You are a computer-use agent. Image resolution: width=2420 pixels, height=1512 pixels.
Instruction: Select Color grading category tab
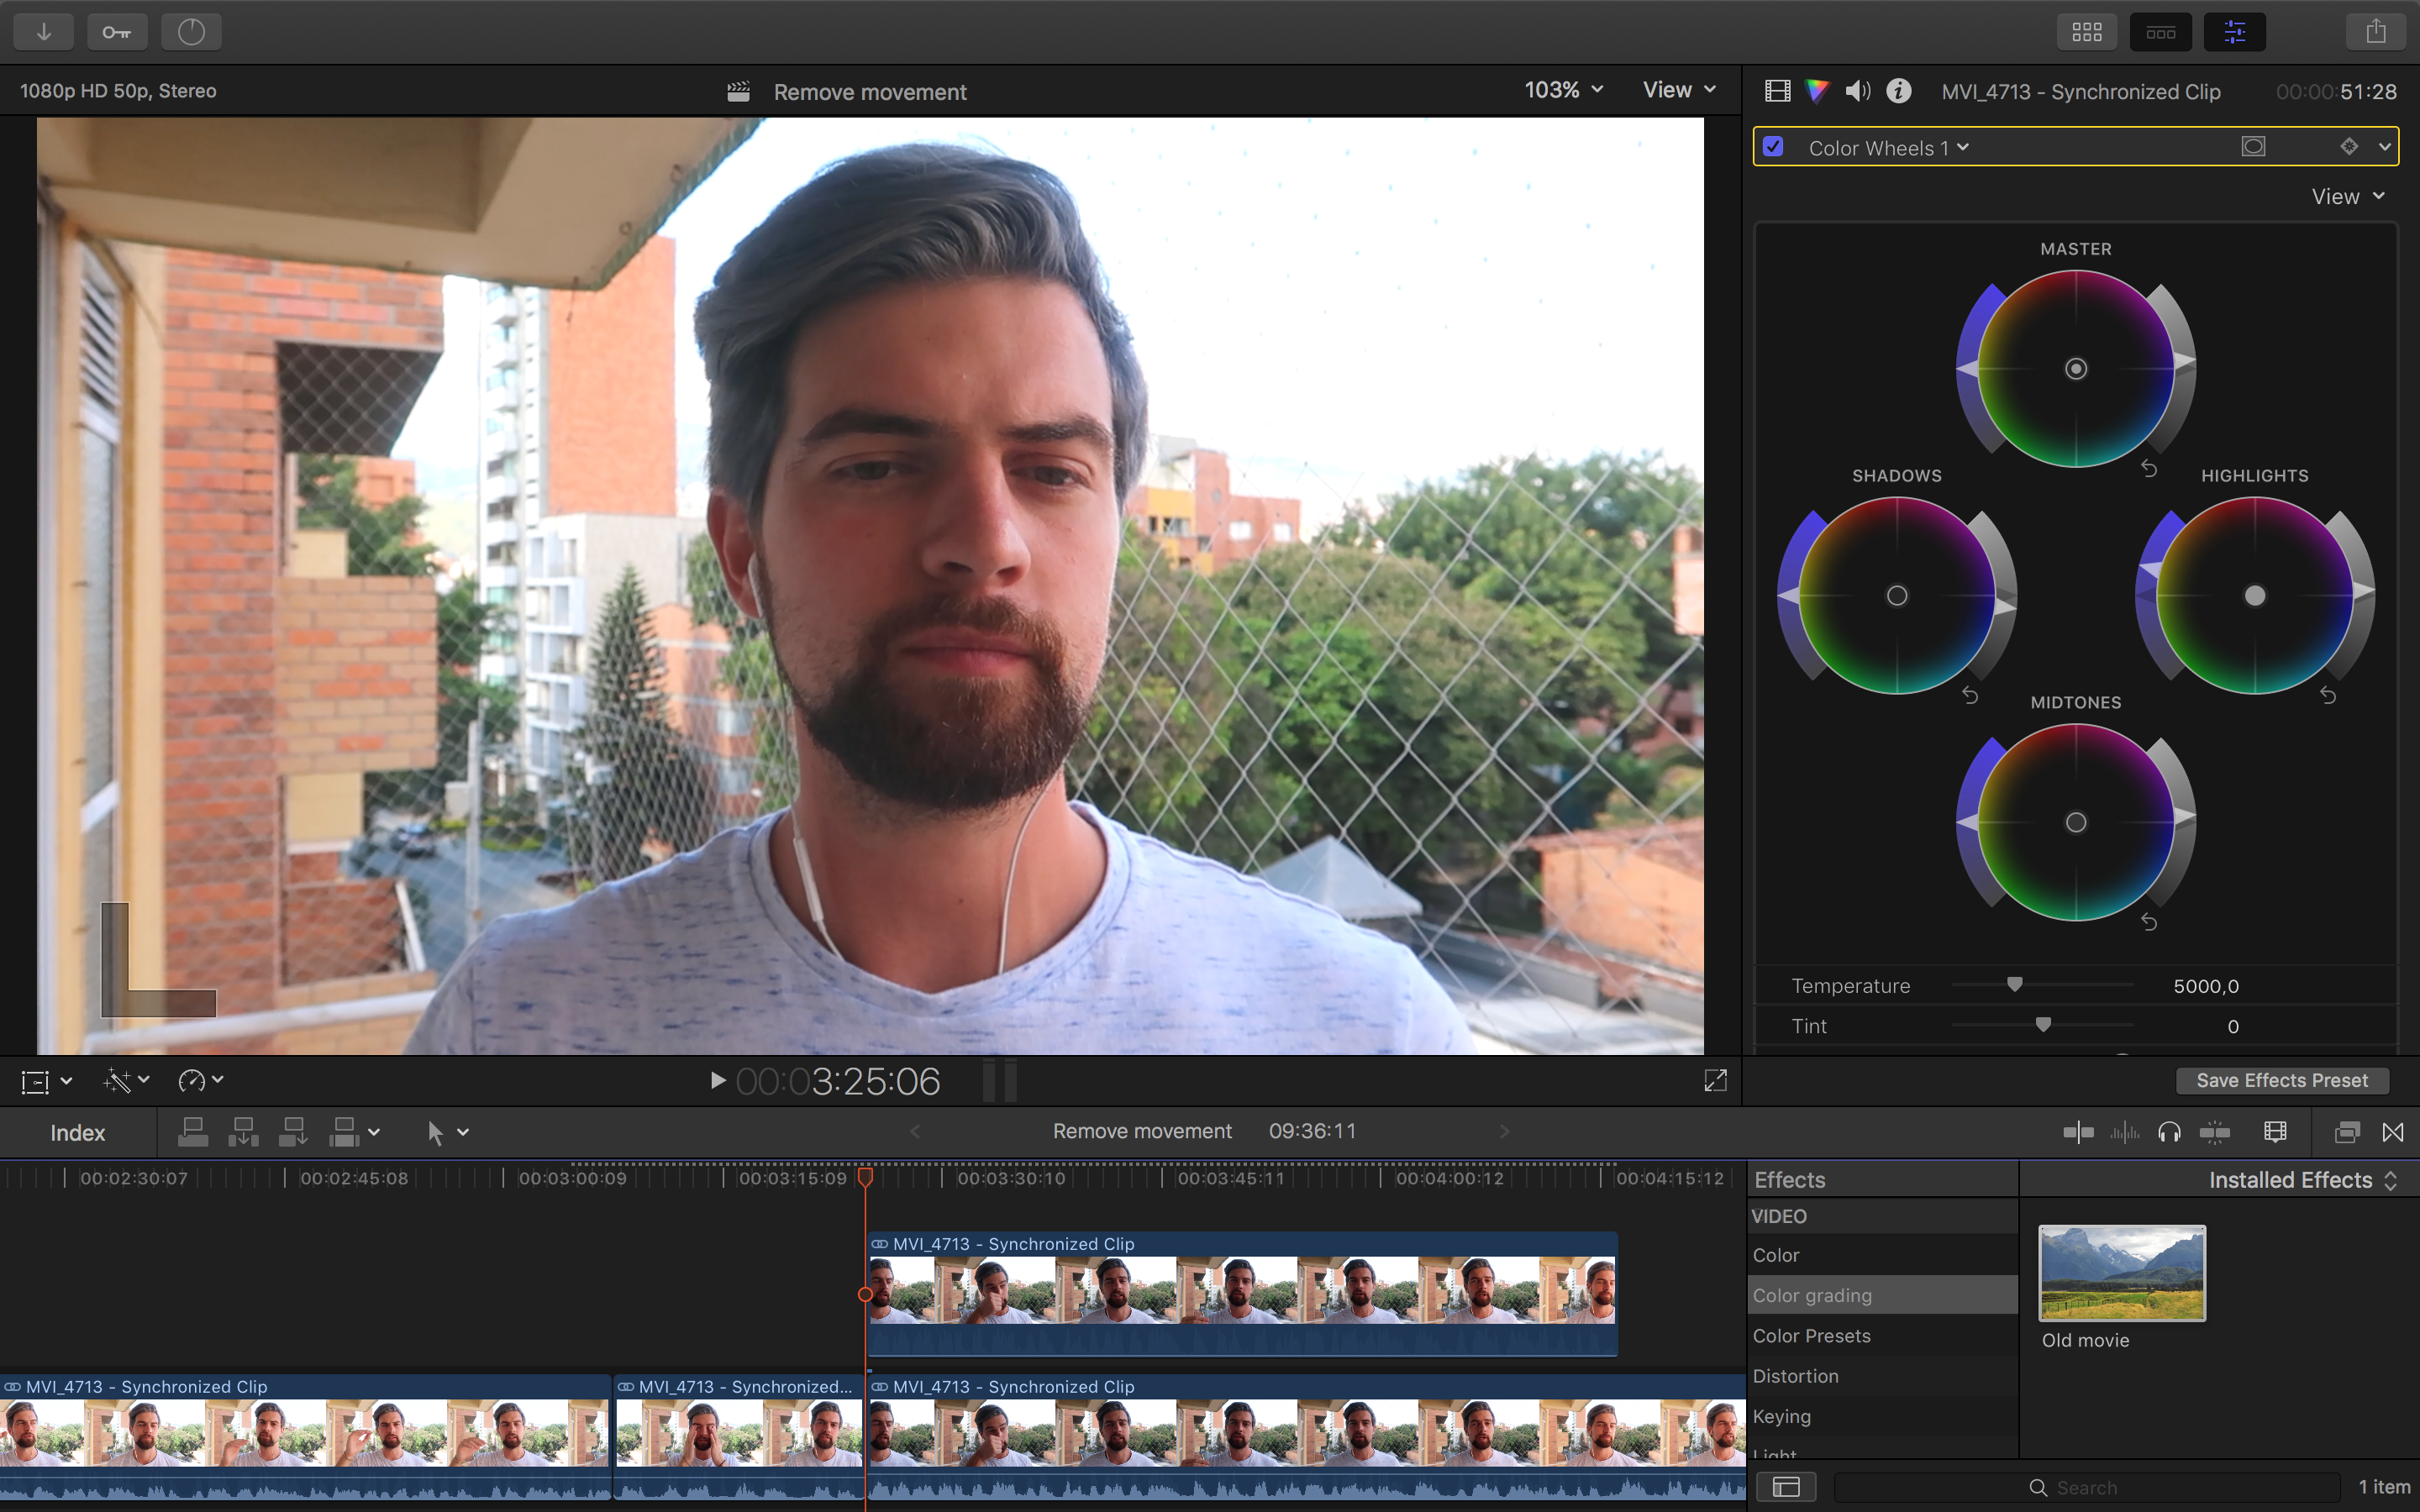(x=1813, y=1294)
